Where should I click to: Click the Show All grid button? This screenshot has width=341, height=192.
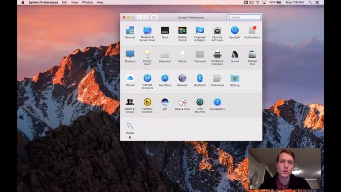coord(154,18)
